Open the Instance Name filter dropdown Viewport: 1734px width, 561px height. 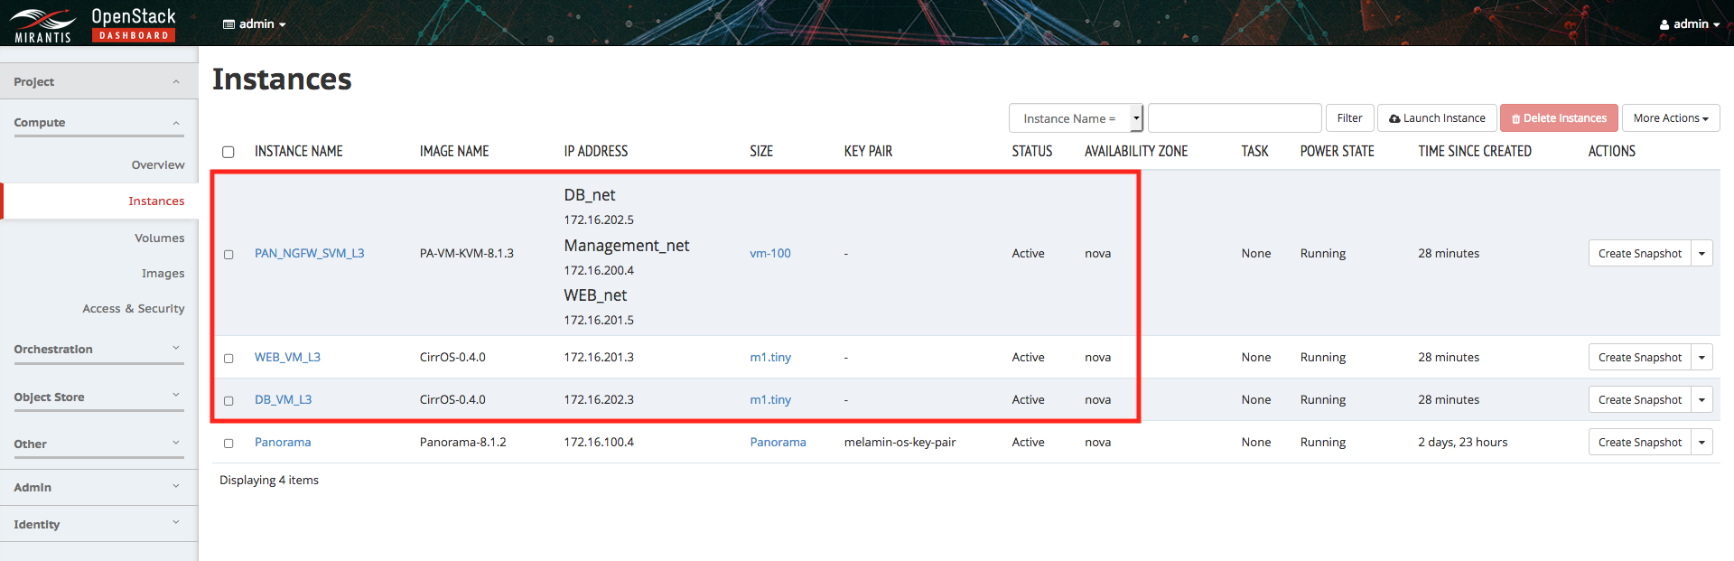click(1076, 118)
